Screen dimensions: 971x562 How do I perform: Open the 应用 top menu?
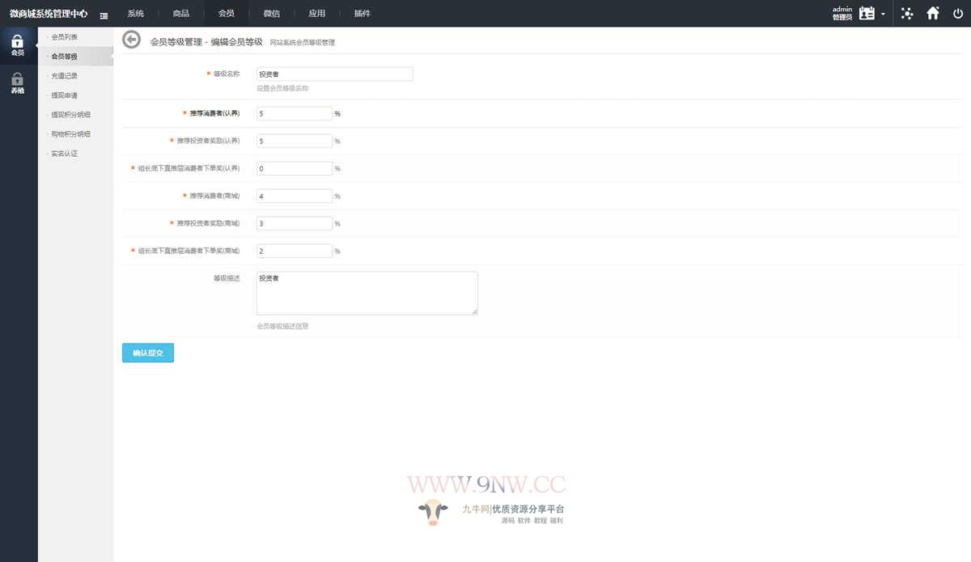317,14
